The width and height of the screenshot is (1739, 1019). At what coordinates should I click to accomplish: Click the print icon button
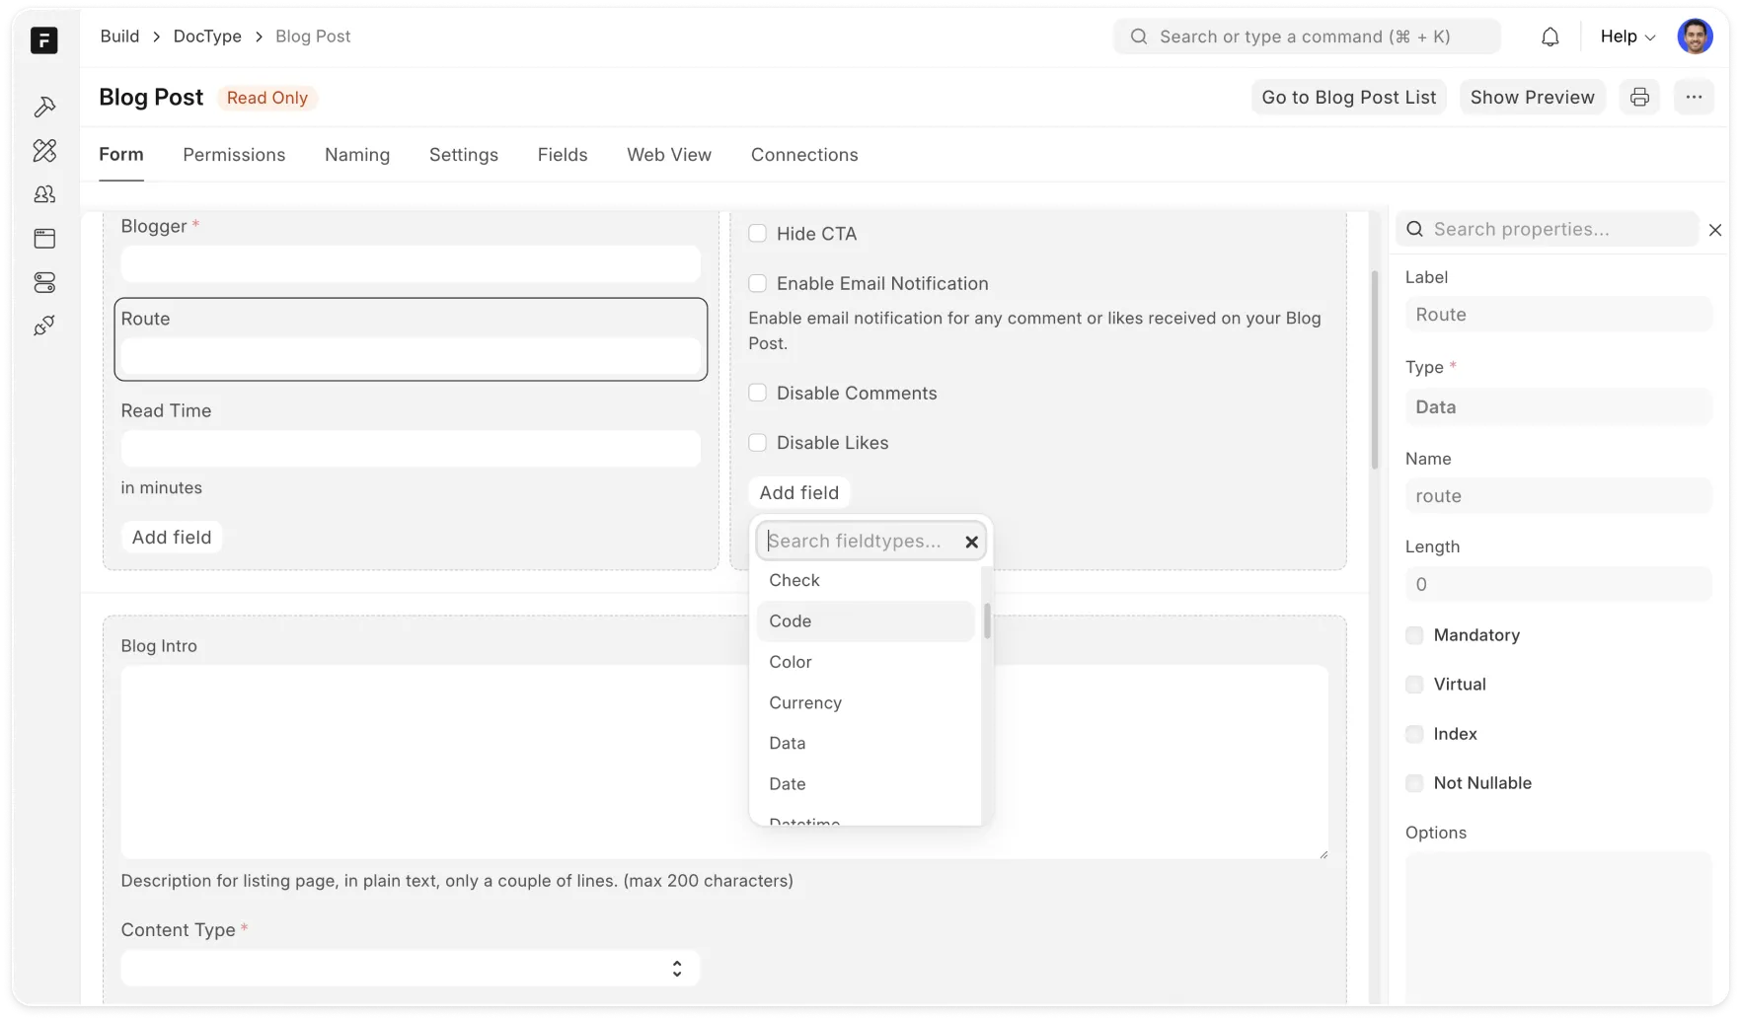[x=1639, y=97]
